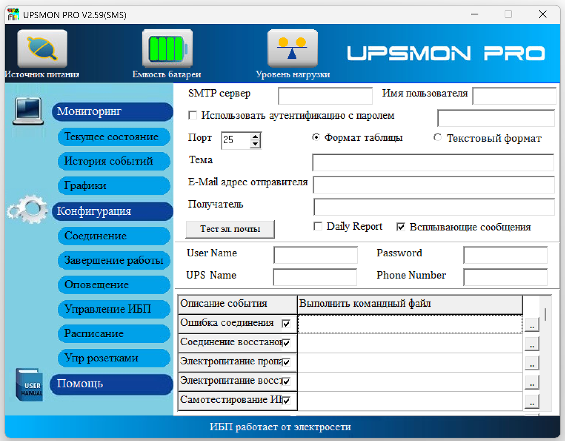Browse command file for Ошибка соединения
The width and height of the screenshot is (565, 441).
532,325
